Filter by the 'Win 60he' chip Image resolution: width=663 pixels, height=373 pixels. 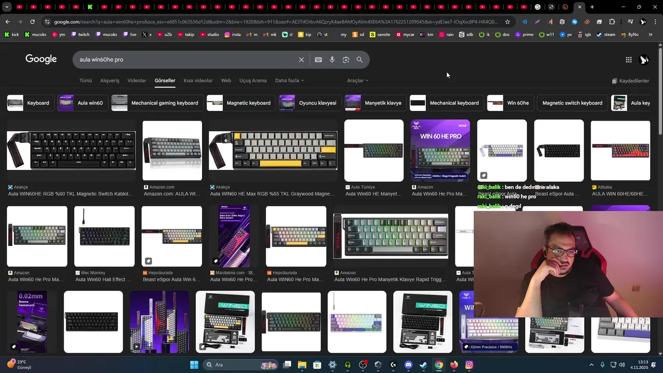coord(510,103)
